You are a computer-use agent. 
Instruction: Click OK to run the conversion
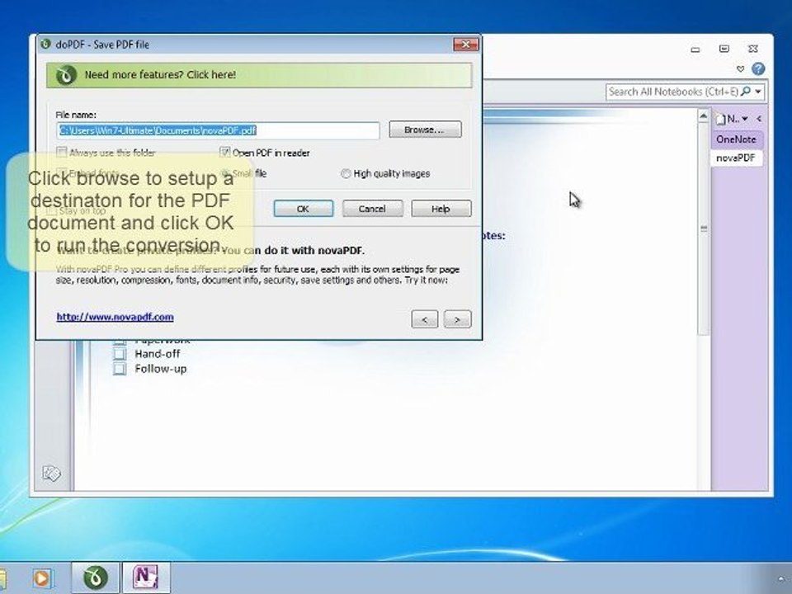coord(303,209)
